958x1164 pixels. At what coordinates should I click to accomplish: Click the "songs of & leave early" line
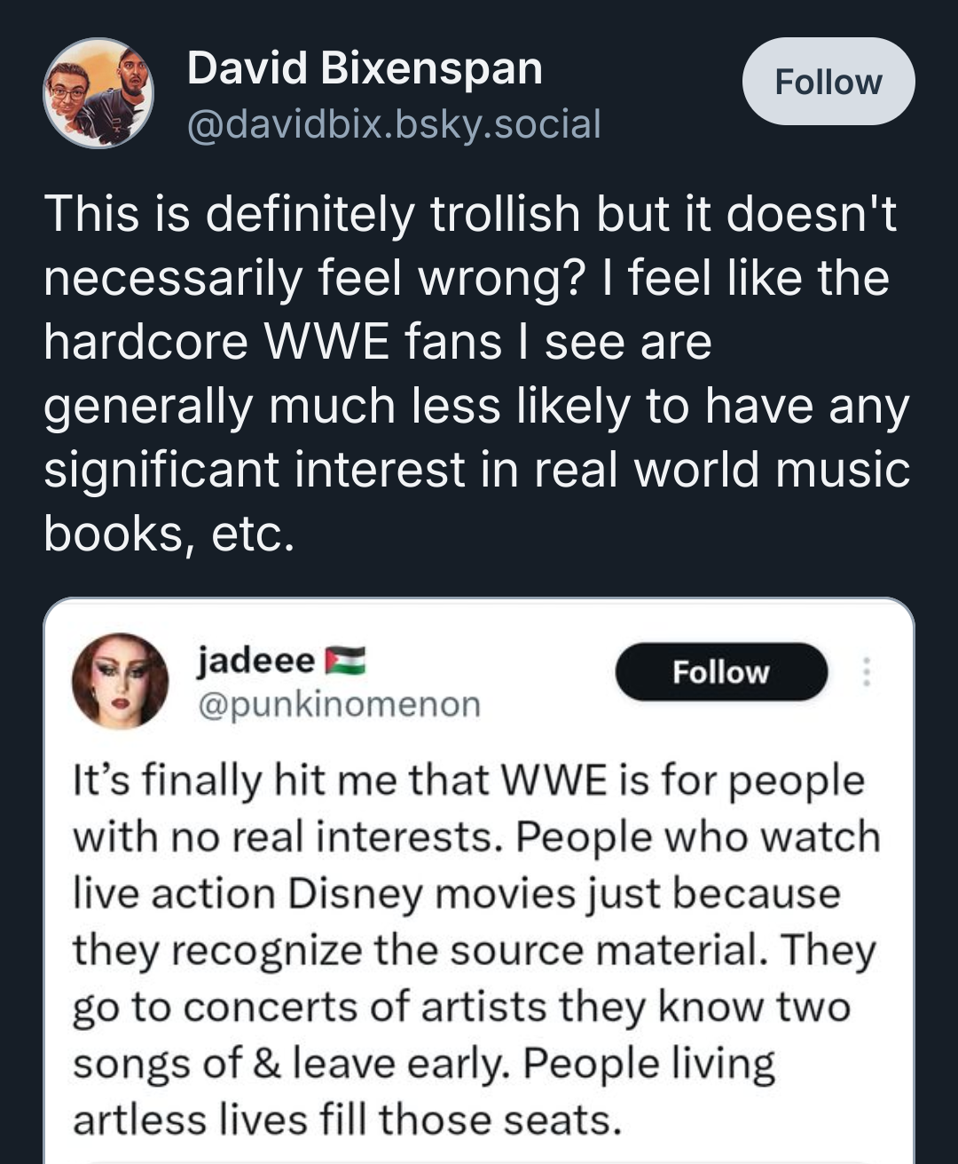point(424,1063)
